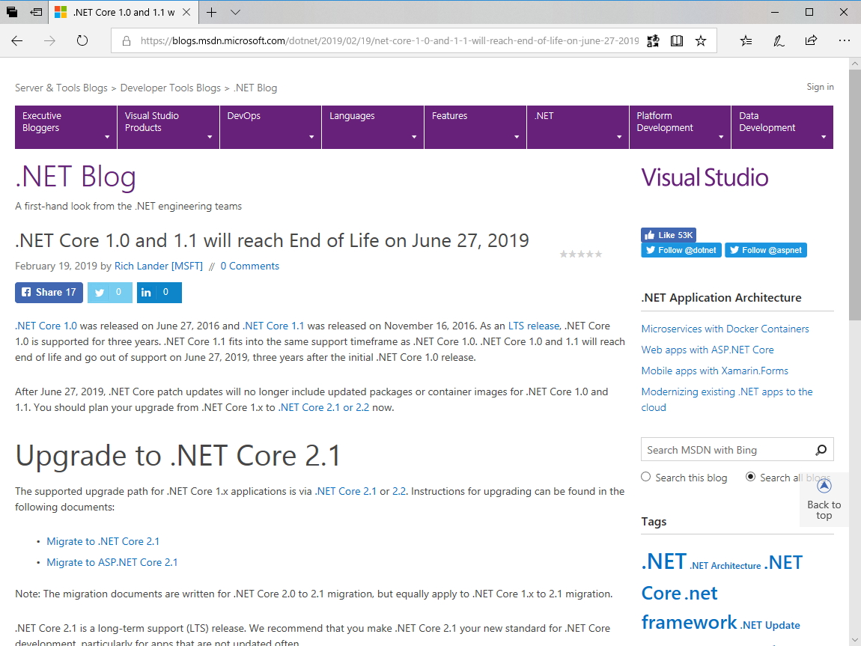Refresh the current page
Viewport: 861px width, 646px height.
(82, 40)
